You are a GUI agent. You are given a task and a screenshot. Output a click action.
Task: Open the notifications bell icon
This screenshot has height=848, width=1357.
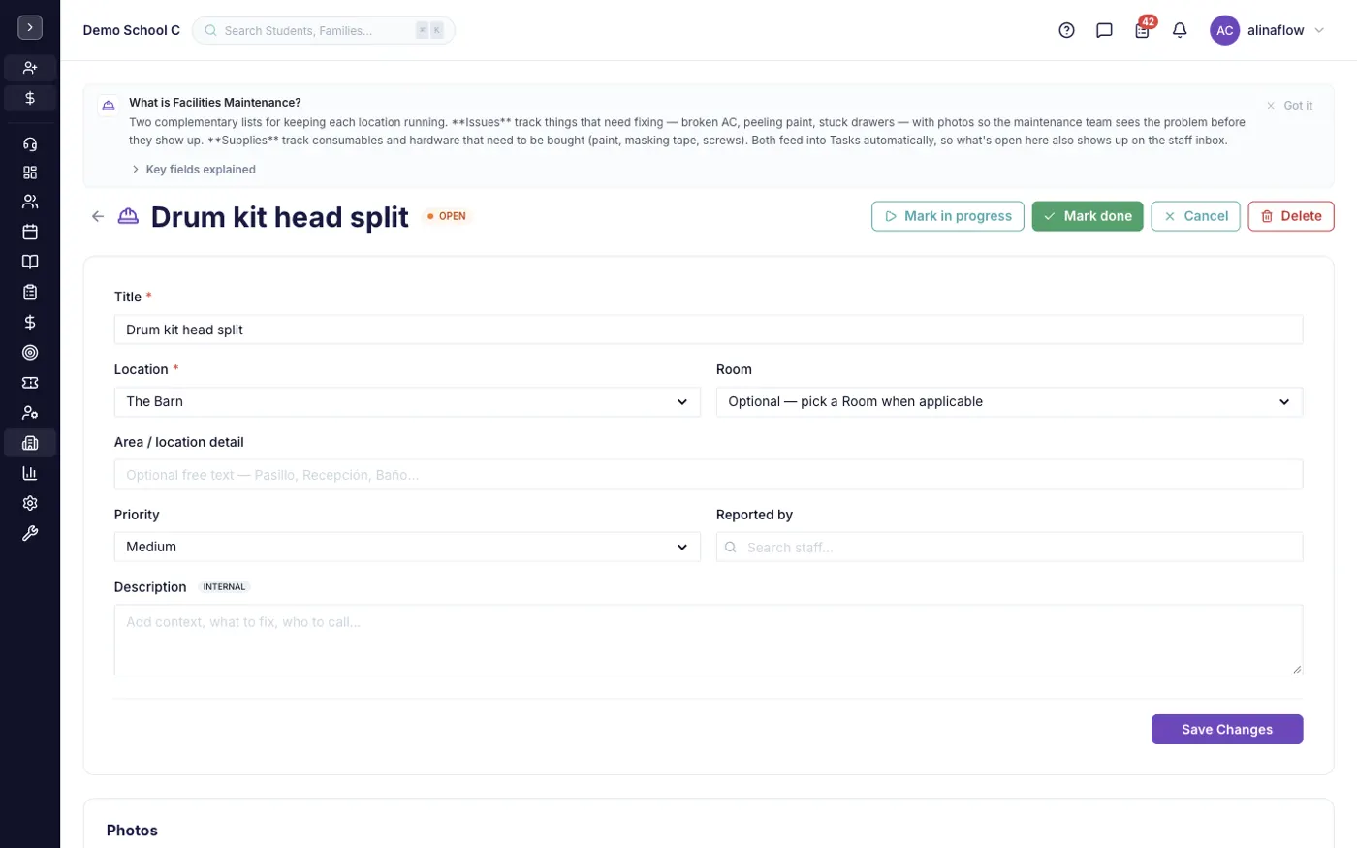point(1180,30)
